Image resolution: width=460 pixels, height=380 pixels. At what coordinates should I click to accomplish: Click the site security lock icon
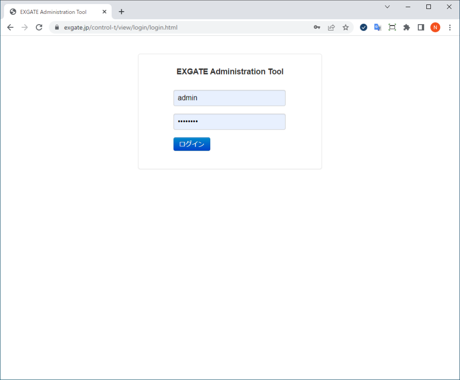[x=56, y=27]
